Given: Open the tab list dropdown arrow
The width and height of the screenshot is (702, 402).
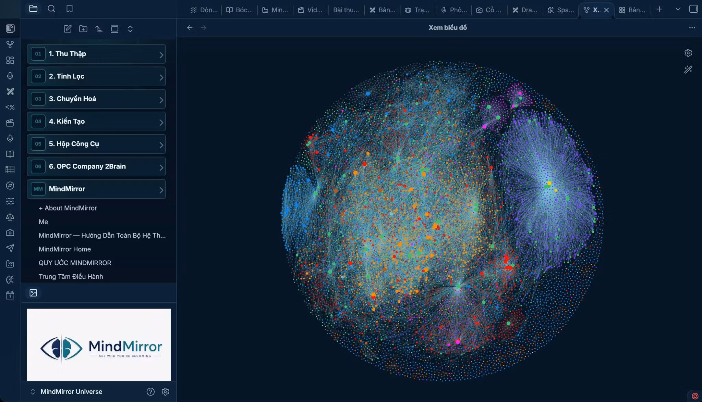Looking at the screenshot, I should [x=678, y=9].
